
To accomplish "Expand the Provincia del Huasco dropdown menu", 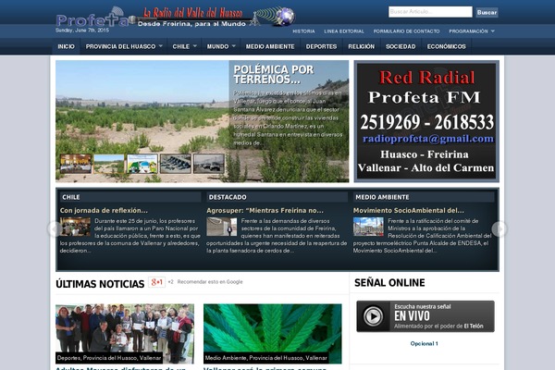I will [x=124, y=46].
